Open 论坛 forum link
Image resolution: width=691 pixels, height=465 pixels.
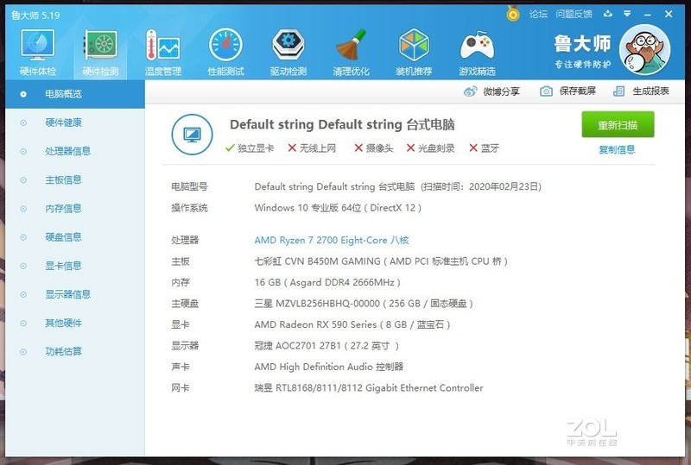[538, 14]
